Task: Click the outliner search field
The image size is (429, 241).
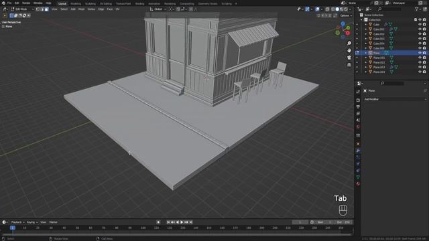Action: (x=390, y=9)
